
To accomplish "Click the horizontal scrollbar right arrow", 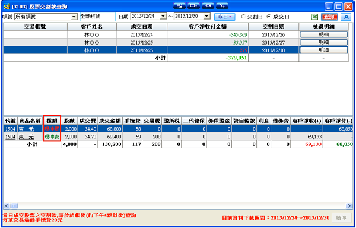I will (x=349, y=206).
